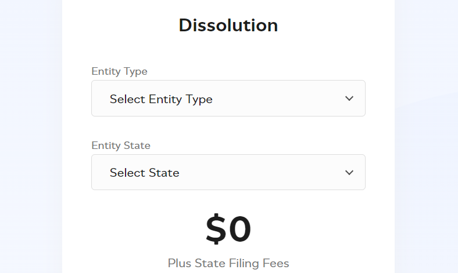Click the chevron in Entity State dropdown
This screenshot has width=458, height=273.
coord(349,173)
